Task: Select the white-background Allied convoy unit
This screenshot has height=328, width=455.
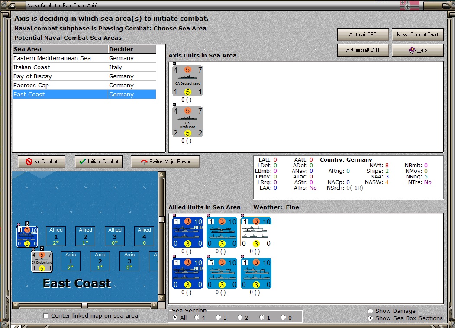Action: [x=256, y=232]
